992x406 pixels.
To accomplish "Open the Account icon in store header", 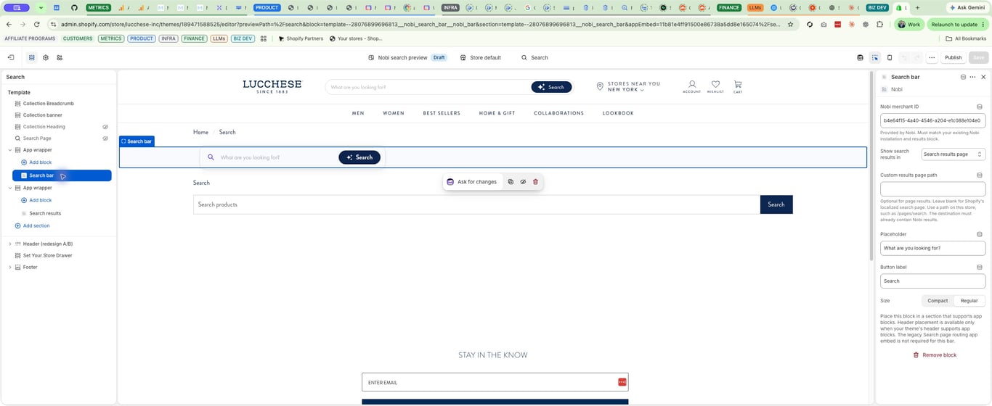I will [692, 86].
